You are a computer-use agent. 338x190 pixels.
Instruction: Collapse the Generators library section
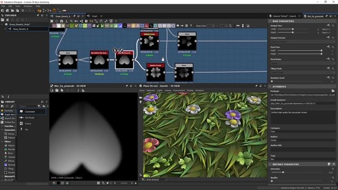point(2,130)
